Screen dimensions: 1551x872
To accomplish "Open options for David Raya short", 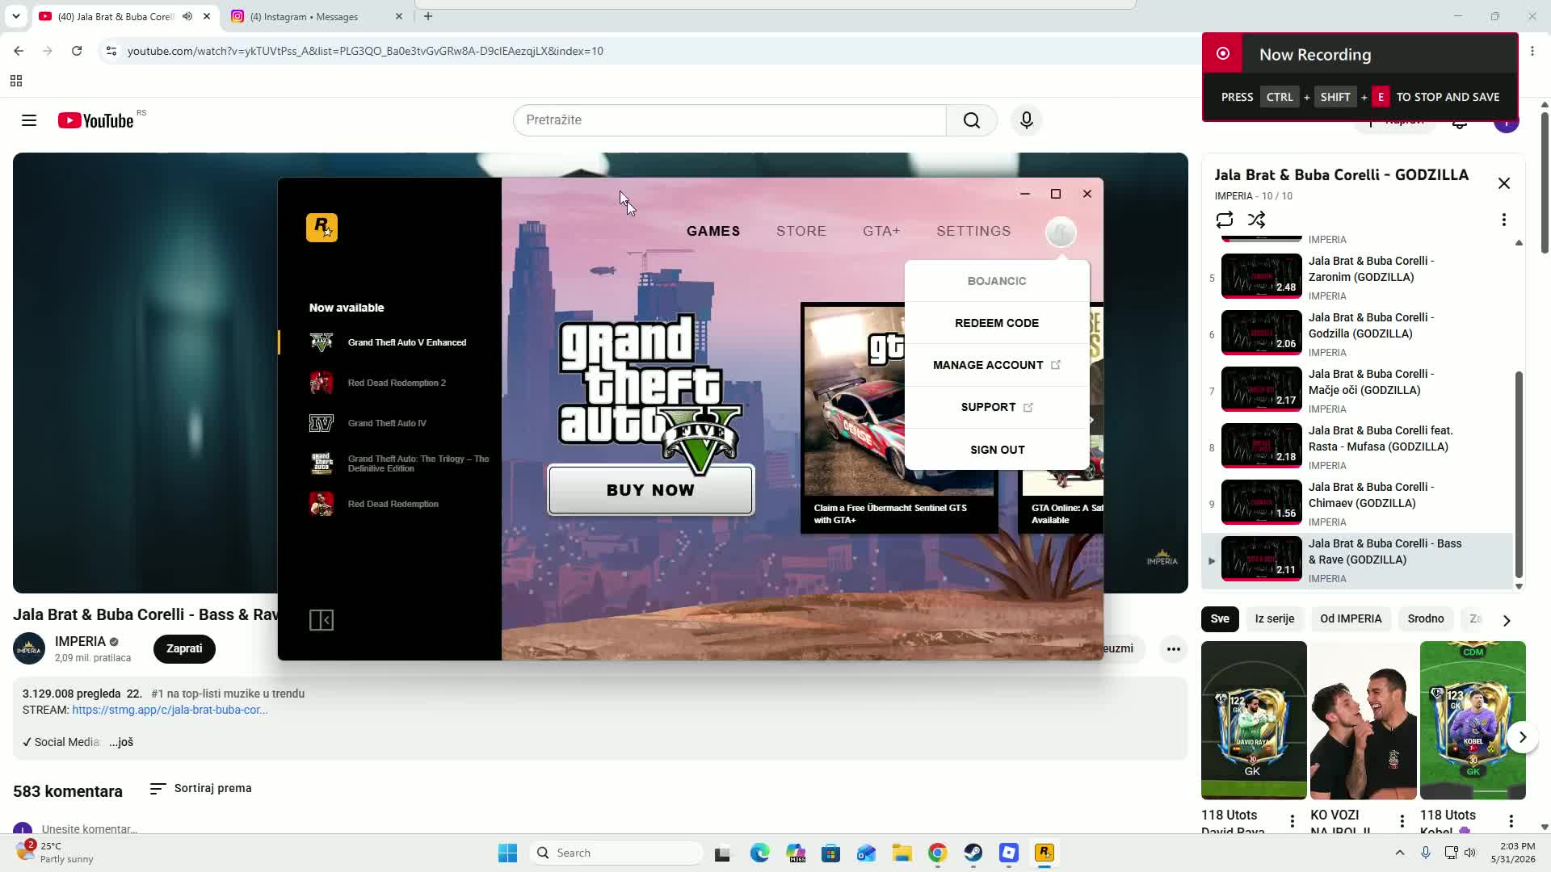I will click(x=1292, y=821).
